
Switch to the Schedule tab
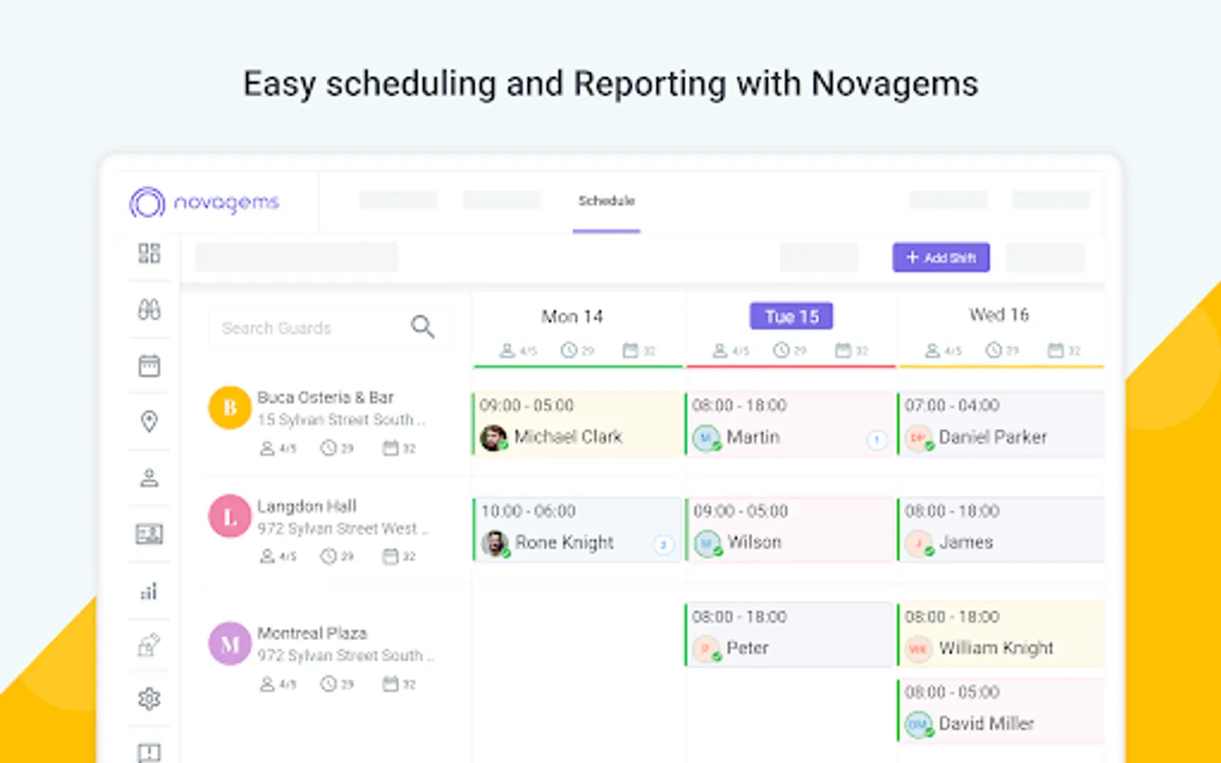click(606, 201)
